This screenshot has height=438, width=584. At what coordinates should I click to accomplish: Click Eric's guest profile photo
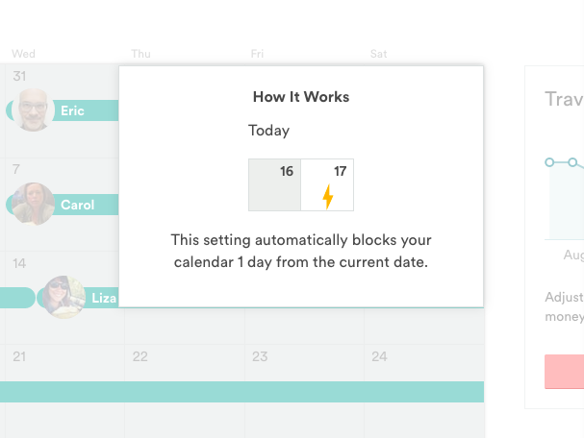(34, 109)
